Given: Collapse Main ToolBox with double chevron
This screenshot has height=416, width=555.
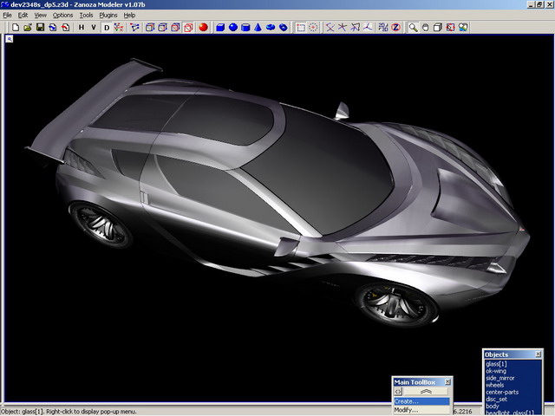Looking at the screenshot, I should [x=427, y=392].
